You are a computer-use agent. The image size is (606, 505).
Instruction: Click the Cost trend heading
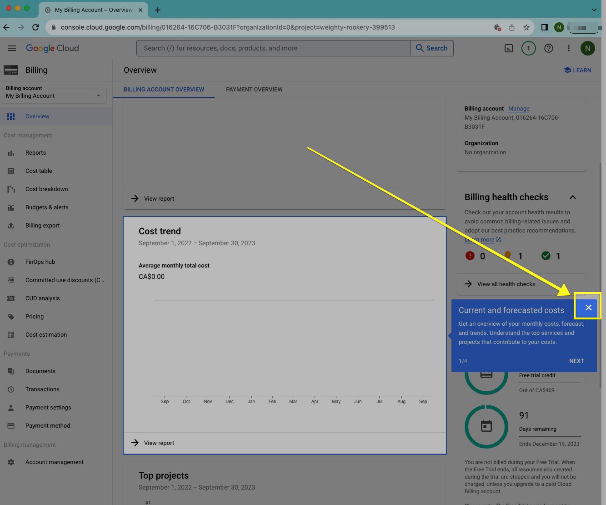click(x=160, y=231)
